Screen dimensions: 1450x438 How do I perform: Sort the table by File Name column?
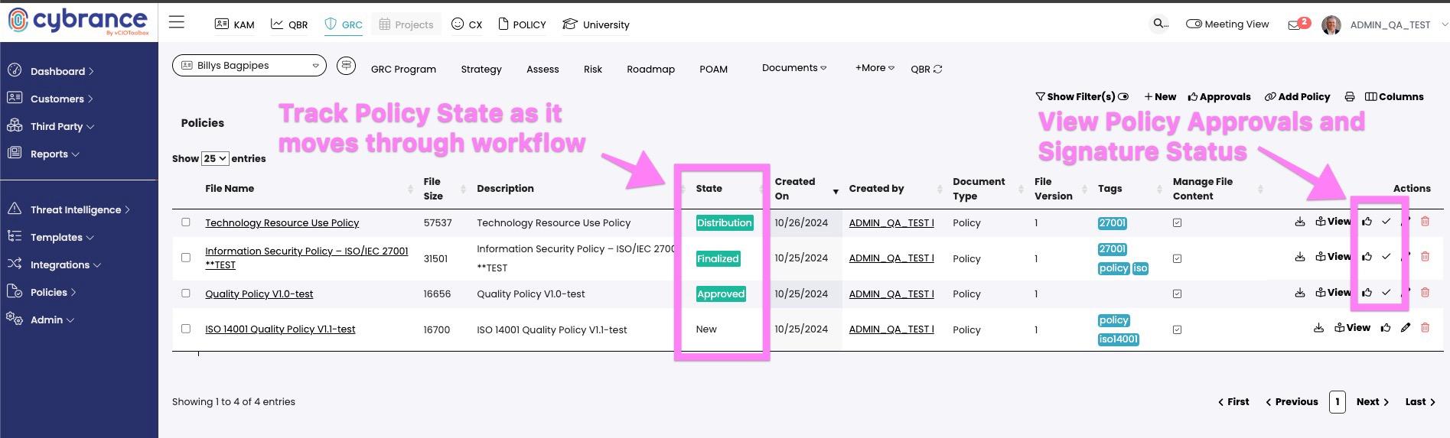pyautogui.click(x=230, y=188)
